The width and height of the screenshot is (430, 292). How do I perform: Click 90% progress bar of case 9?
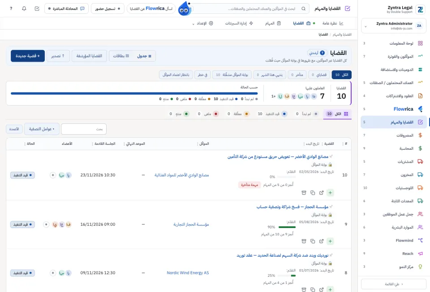tap(287, 227)
